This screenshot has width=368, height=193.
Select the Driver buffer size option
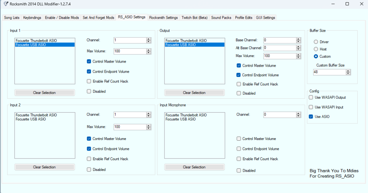(316, 42)
